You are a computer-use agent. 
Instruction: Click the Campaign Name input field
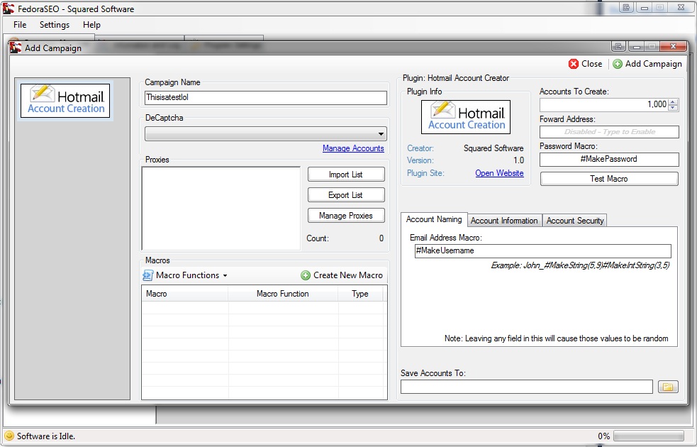point(265,98)
